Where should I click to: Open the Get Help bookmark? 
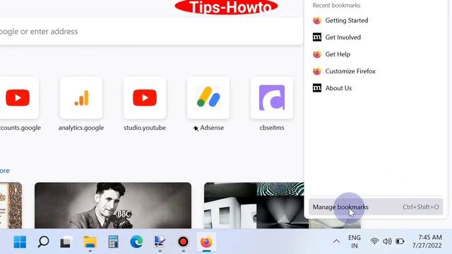[376, 54]
